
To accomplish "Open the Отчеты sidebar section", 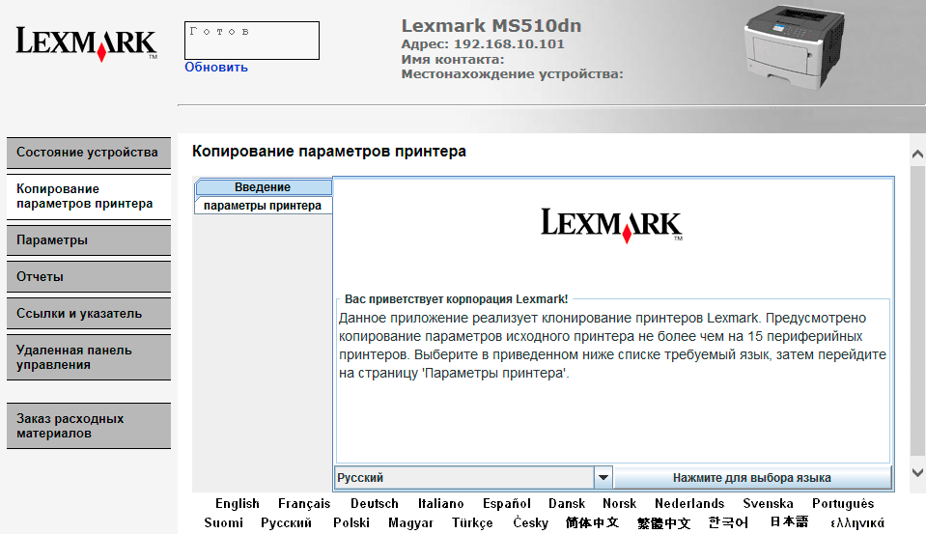I will click(x=89, y=277).
